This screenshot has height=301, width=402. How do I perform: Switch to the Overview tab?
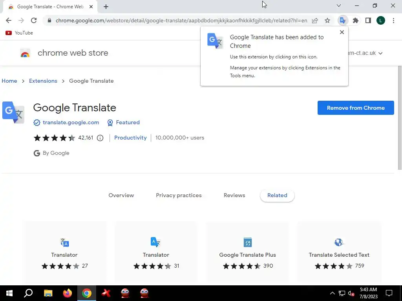121,195
